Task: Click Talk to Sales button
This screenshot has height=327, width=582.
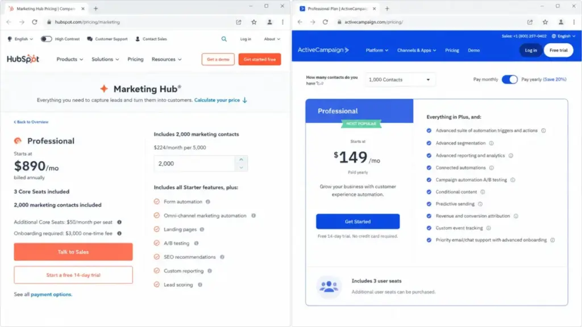Action: click(x=73, y=251)
